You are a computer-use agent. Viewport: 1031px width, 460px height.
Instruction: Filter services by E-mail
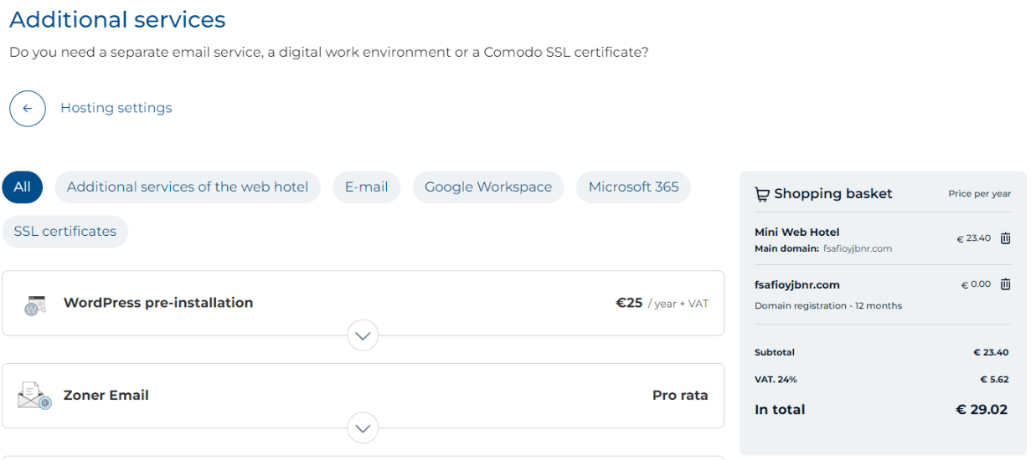pyautogui.click(x=367, y=187)
